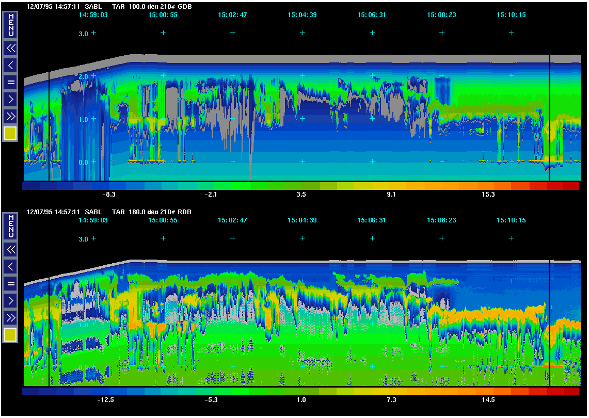
Task: Click the double-right arrow in the RDB panel
Action: point(10,317)
